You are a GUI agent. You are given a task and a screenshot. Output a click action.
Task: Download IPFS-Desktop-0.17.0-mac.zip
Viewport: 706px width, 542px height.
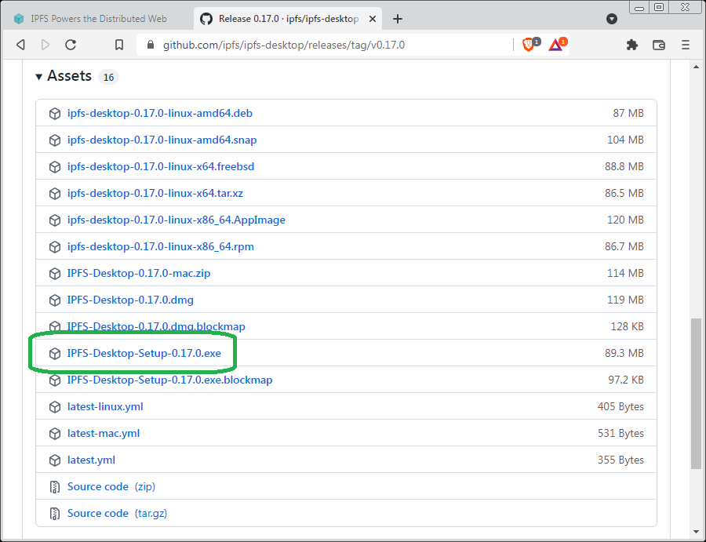tap(139, 273)
